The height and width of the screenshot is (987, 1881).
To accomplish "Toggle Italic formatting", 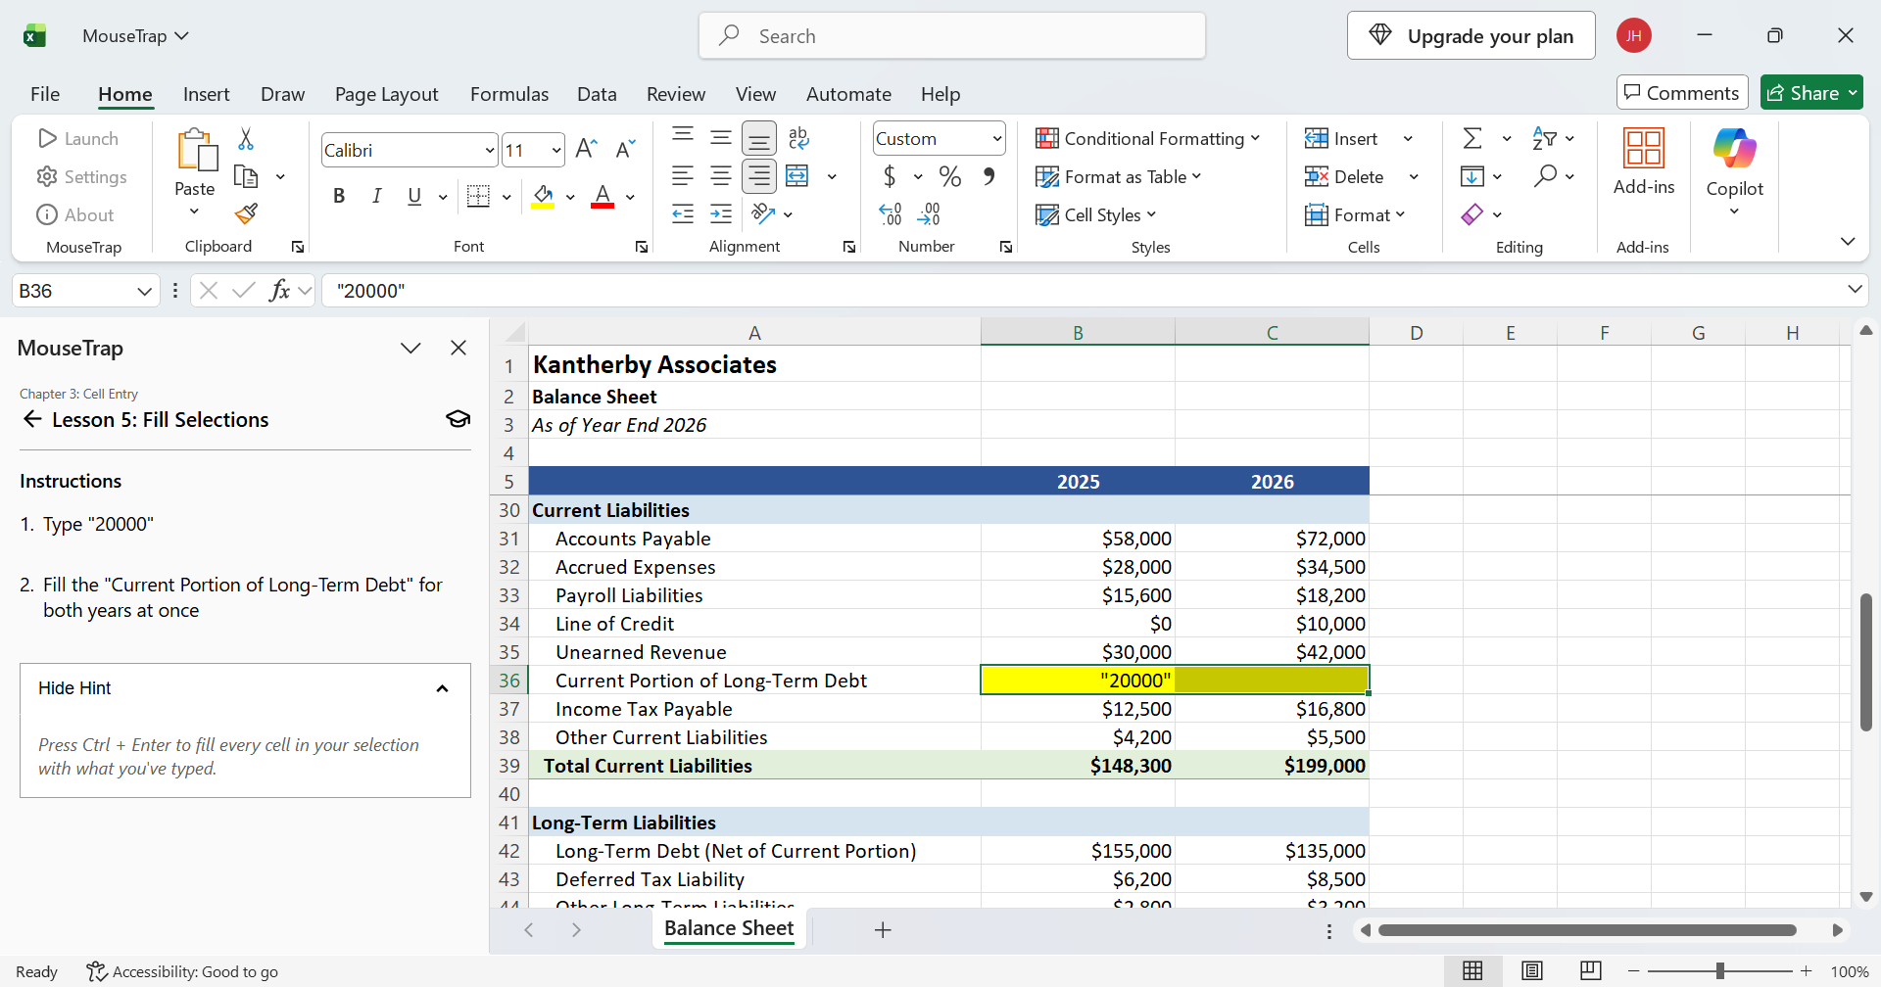I will point(376,196).
